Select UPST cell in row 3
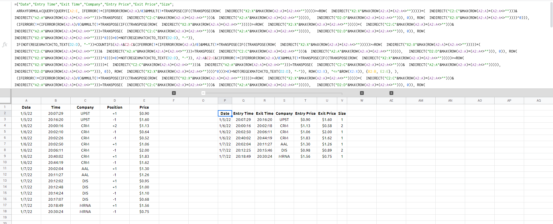553x224 pixels. tap(85, 119)
